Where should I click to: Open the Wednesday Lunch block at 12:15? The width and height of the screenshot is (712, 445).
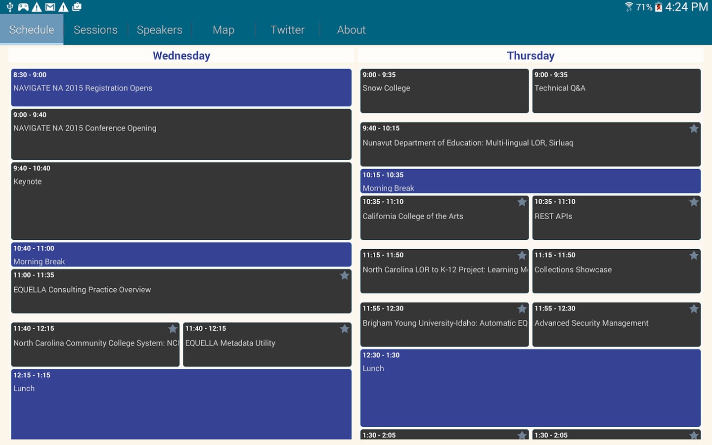181,404
